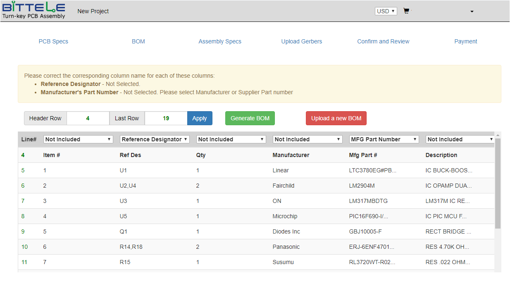Select description 'IC OPAMP DUA...'
515x286 pixels.
[x=448, y=186]
